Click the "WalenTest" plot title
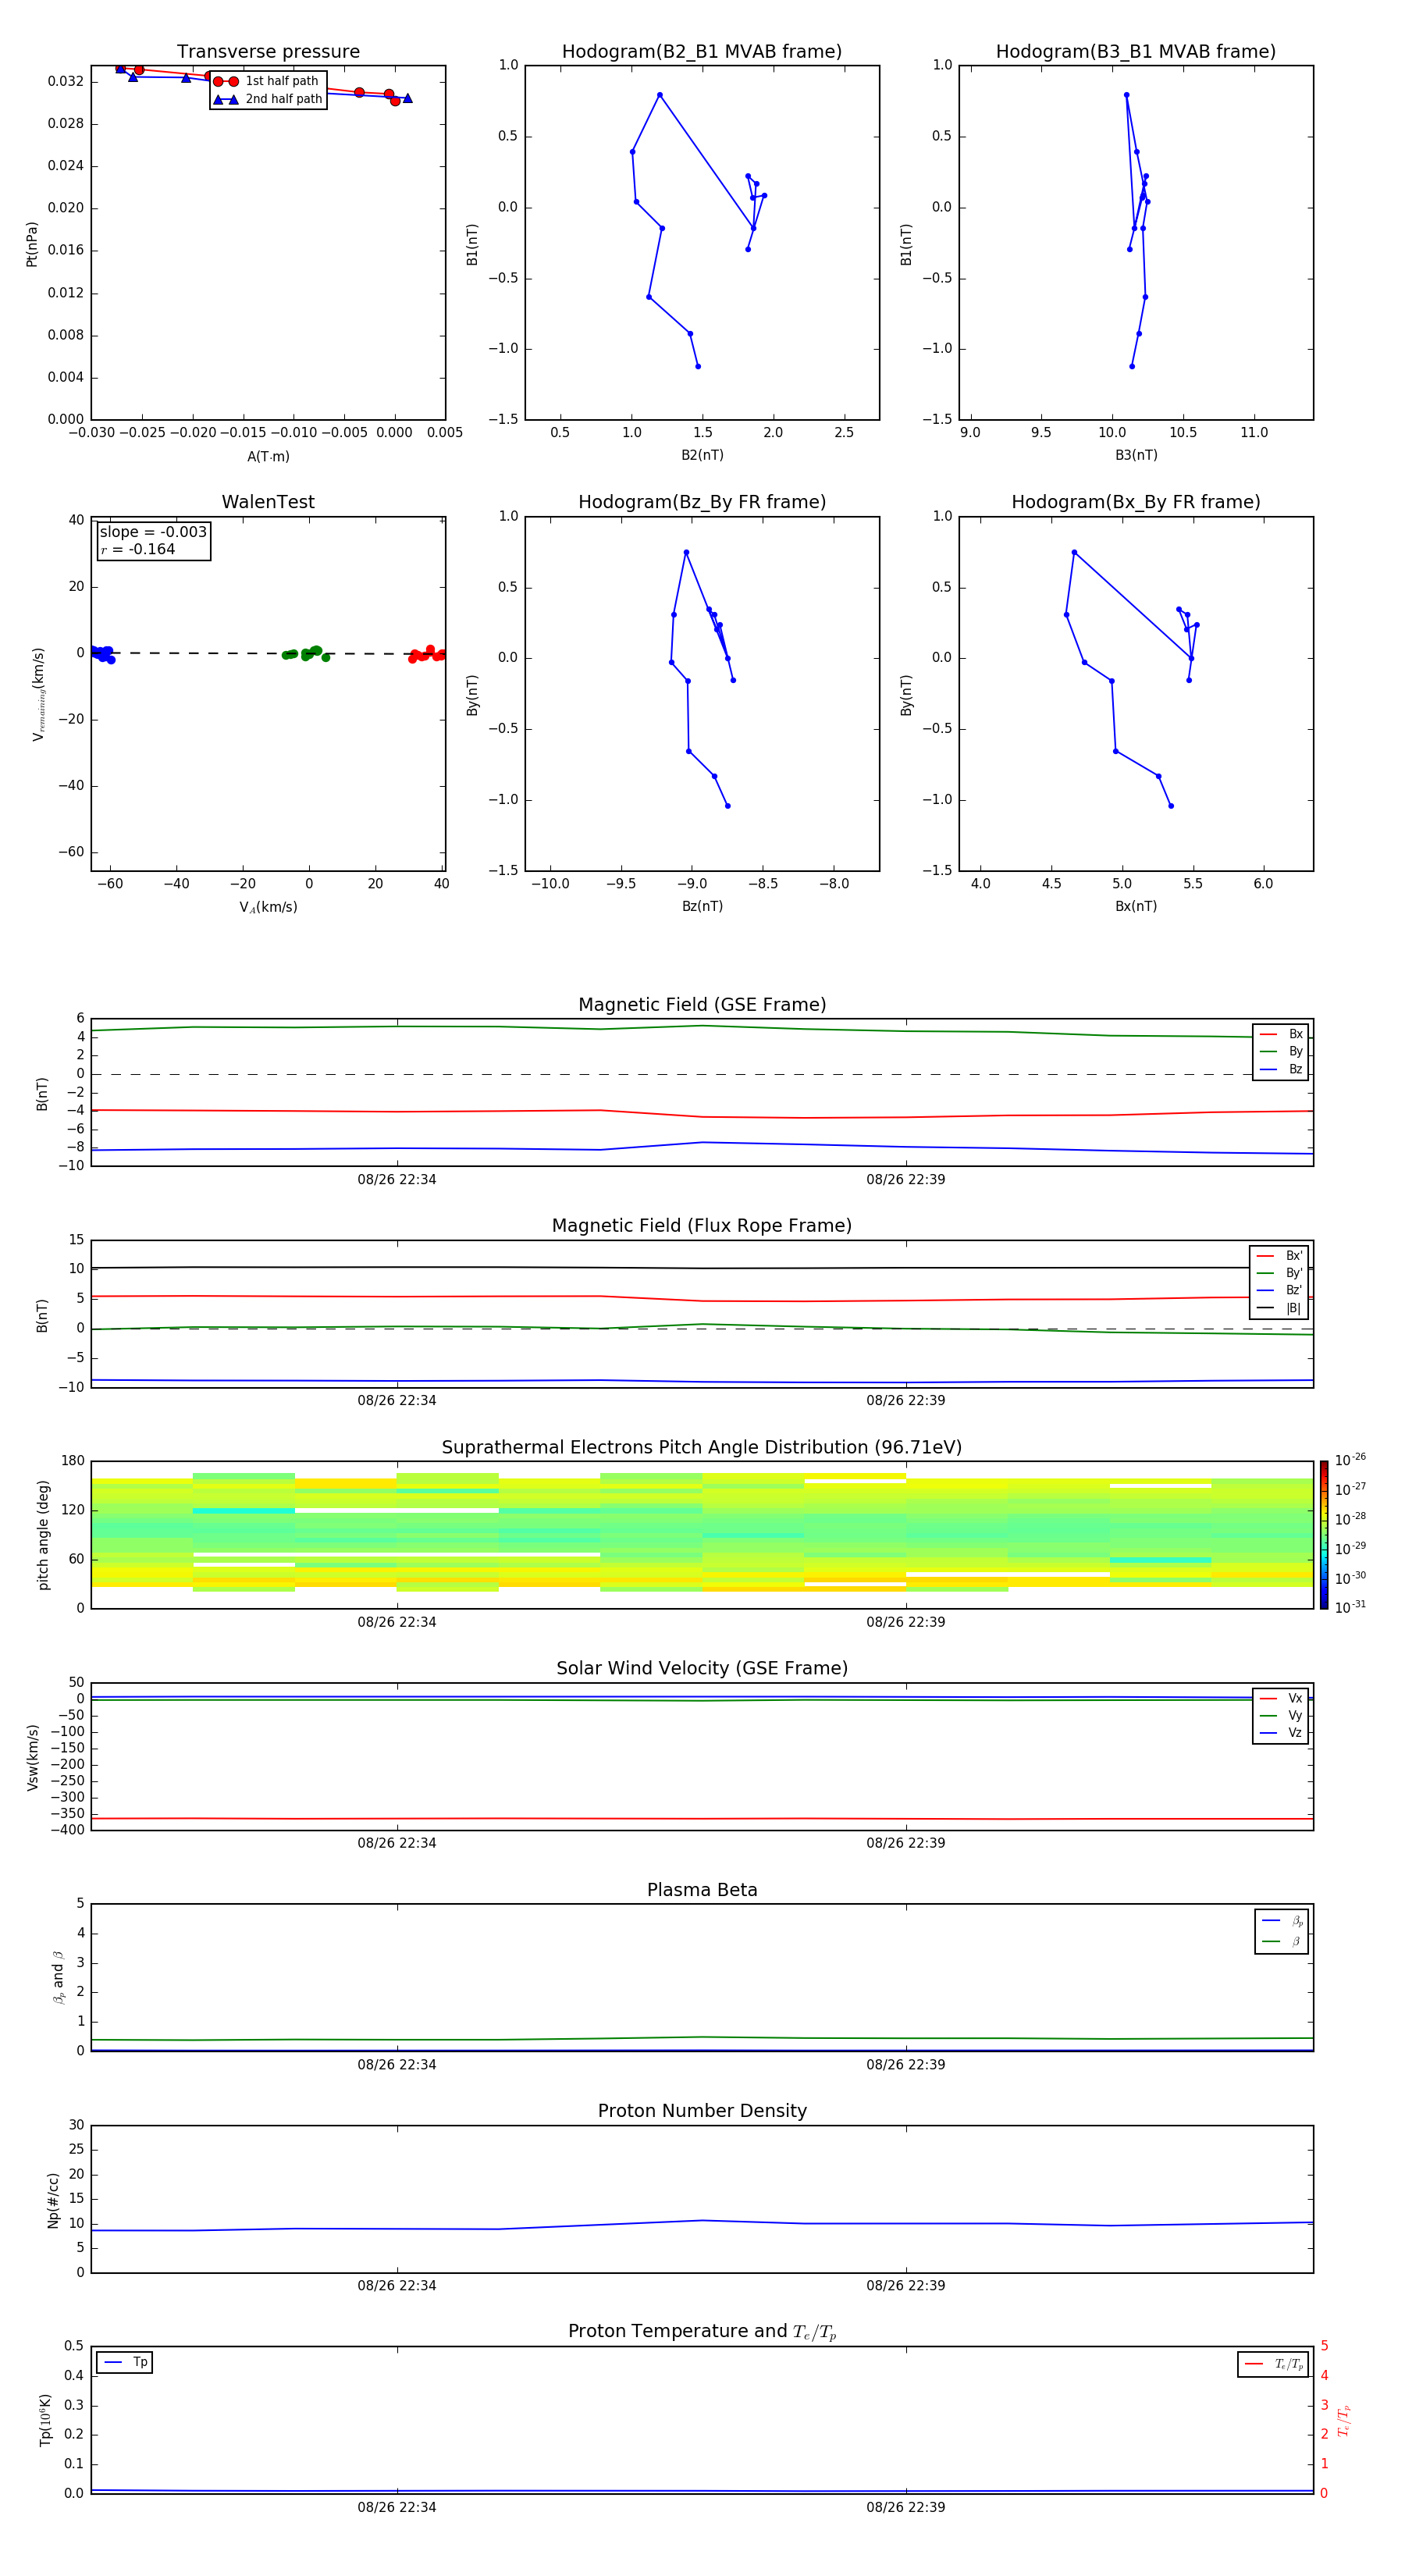The height and width of the screenshot is (2576, 1405). 268,502
